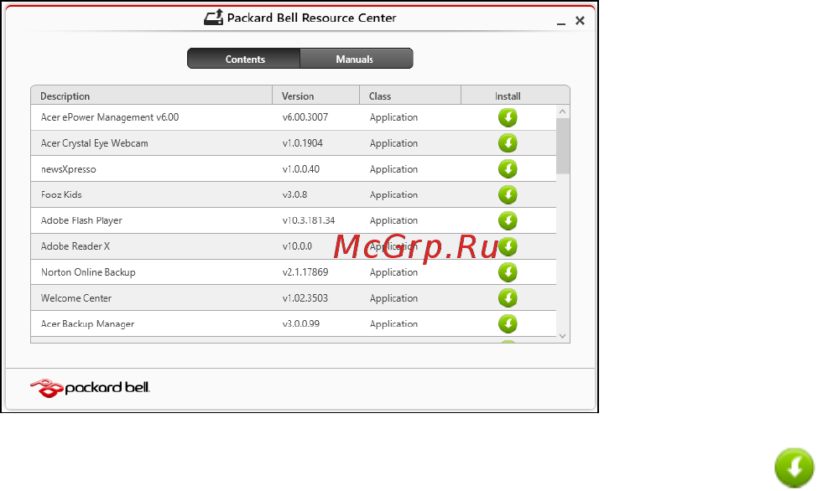Click version v1.02.3503 cell
823x491 pixels.
click(x=305, y=298)
